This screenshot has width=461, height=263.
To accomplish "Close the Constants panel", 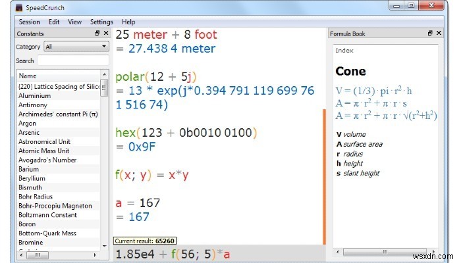I will [106, 33].
